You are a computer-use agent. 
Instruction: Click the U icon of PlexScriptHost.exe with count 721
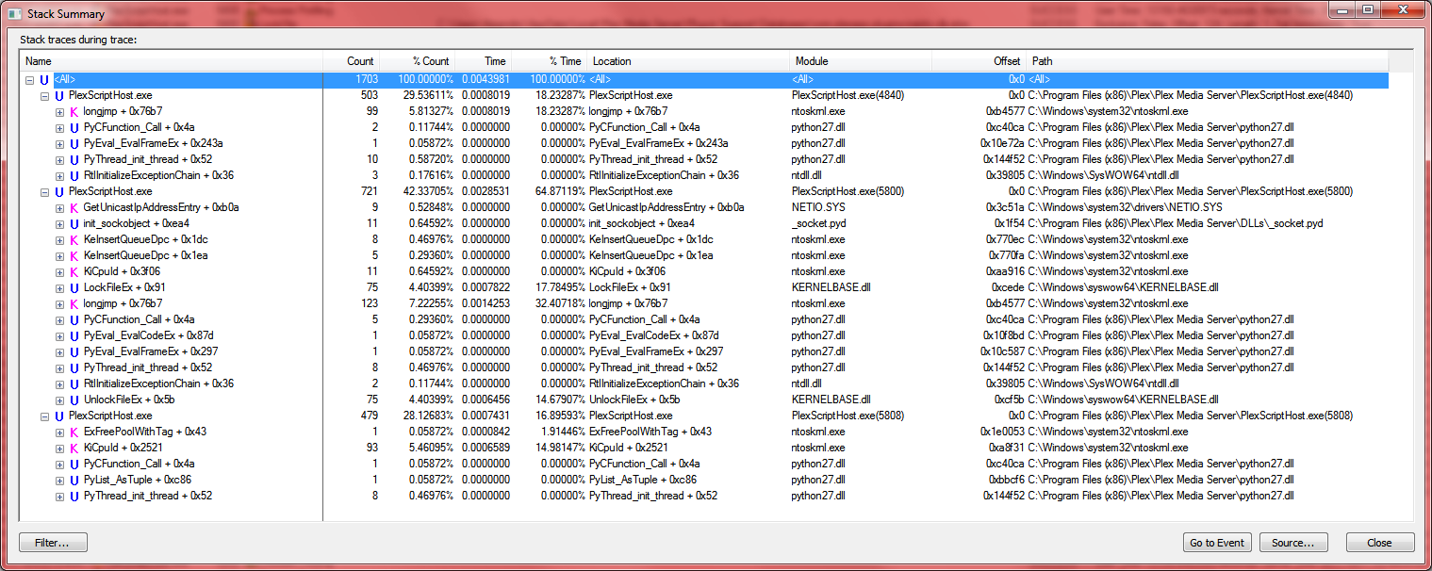(59, 191)
